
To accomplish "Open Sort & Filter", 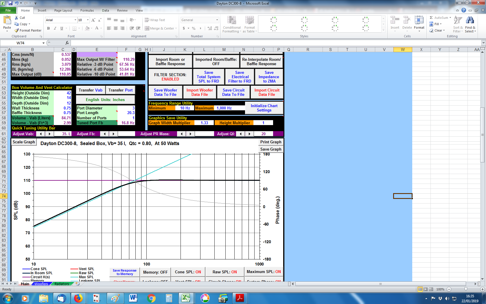I will point(458,25).
